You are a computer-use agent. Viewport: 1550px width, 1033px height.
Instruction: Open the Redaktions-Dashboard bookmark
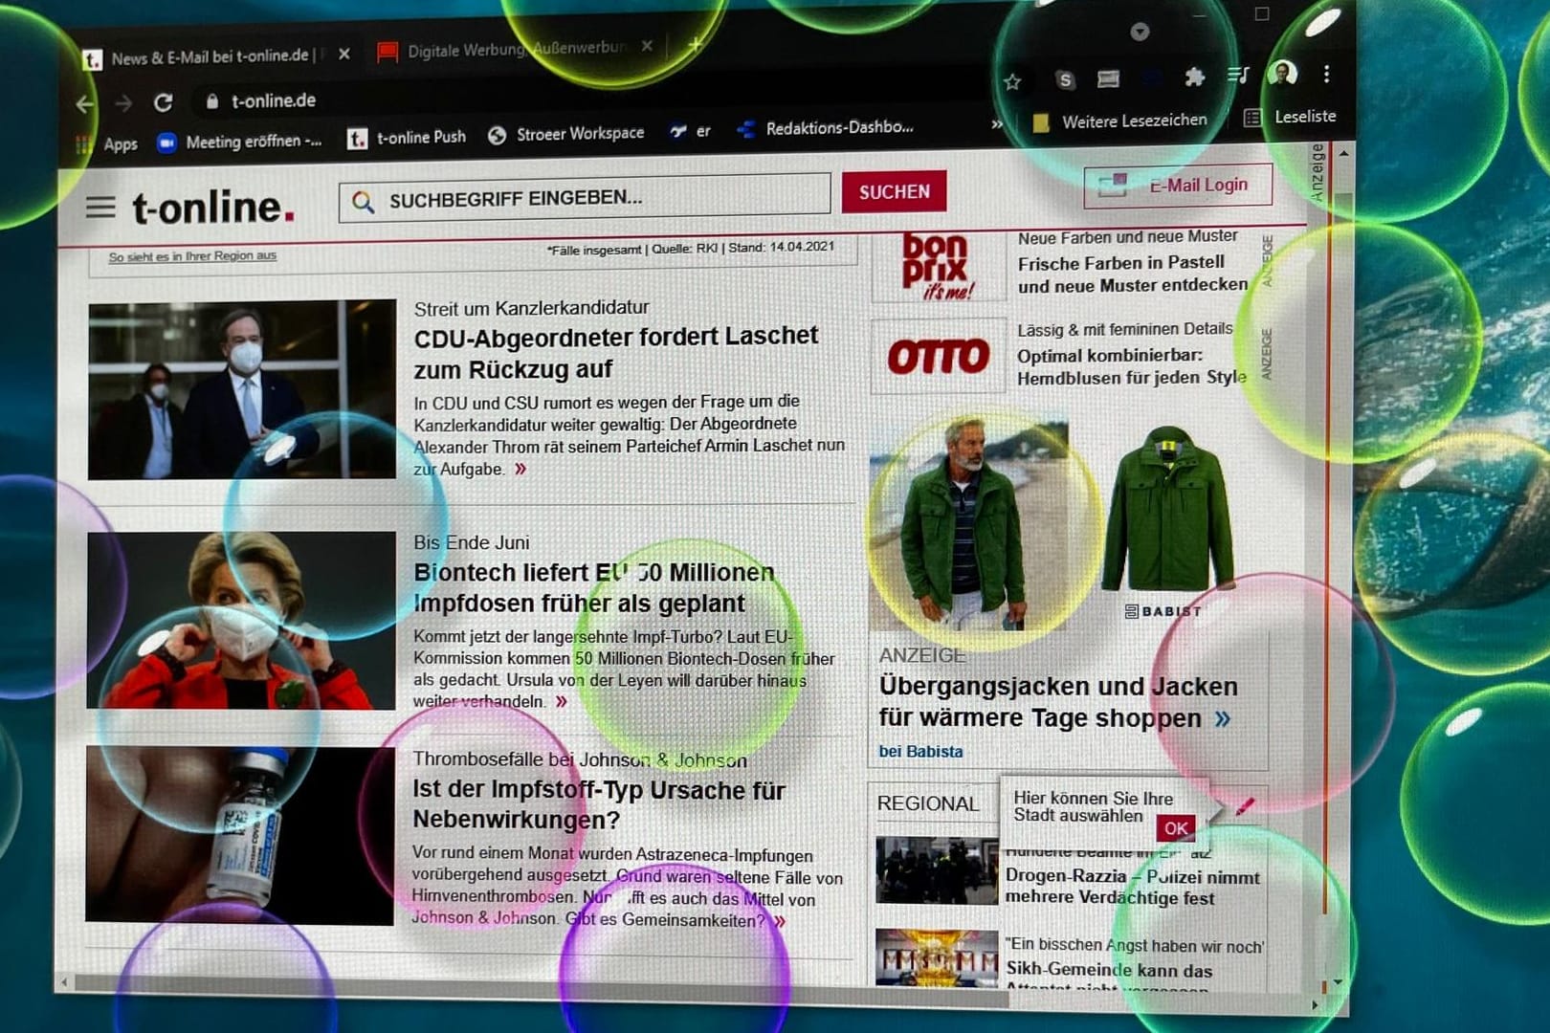[x=826, y=127]
